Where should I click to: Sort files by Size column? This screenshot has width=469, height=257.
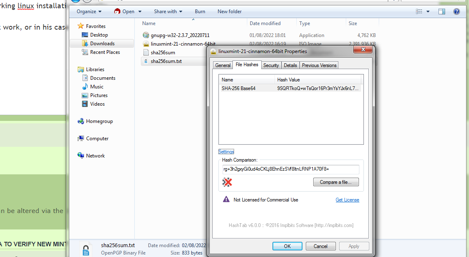pyautogui.click(x=353, y=23)
